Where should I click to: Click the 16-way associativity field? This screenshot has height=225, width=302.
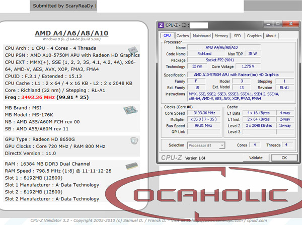coord(285,126)
